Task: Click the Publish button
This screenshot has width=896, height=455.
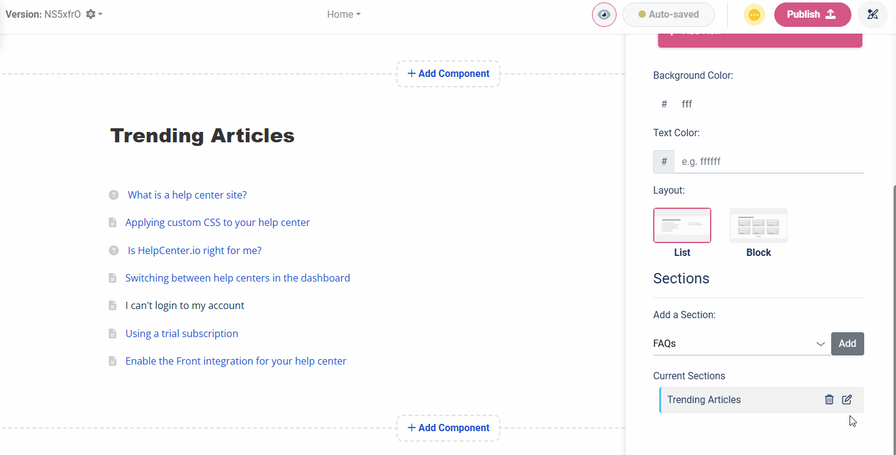Action: coord(812,14)
